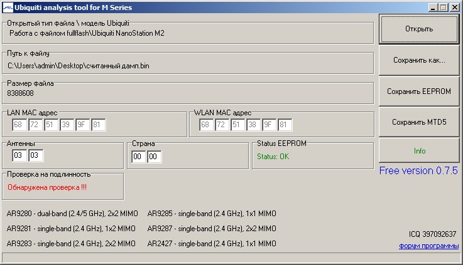
Task: Select LAN MAC byte field 51
Action: point(51,125)
